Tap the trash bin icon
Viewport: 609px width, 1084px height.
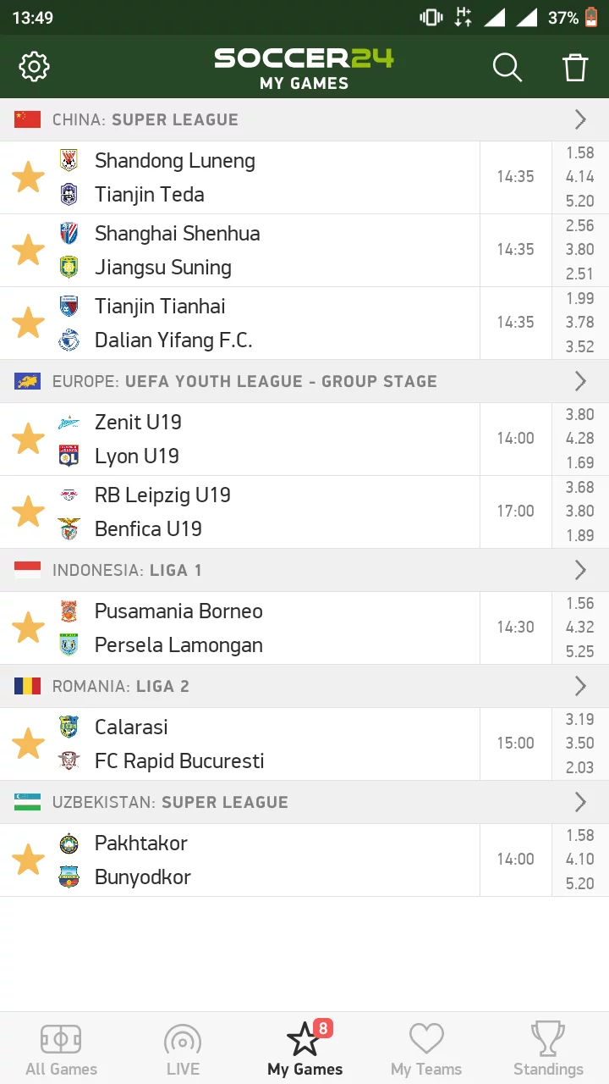[575, 67]
